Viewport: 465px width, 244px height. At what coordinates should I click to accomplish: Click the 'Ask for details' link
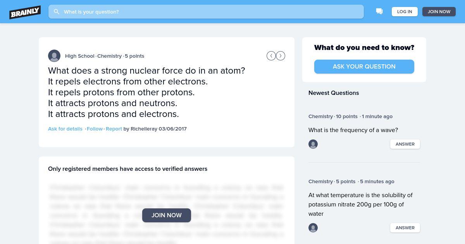click(x=65, y=129)
